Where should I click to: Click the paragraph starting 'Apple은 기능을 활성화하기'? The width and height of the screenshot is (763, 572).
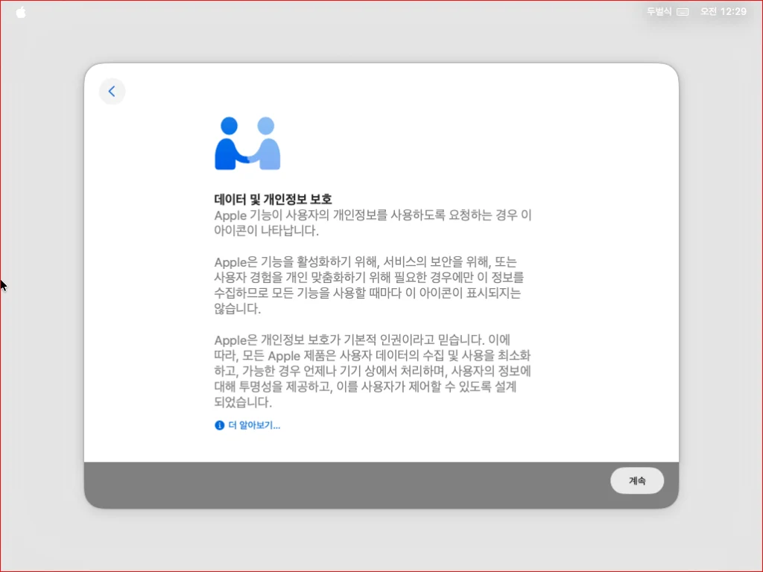(369, 285)
